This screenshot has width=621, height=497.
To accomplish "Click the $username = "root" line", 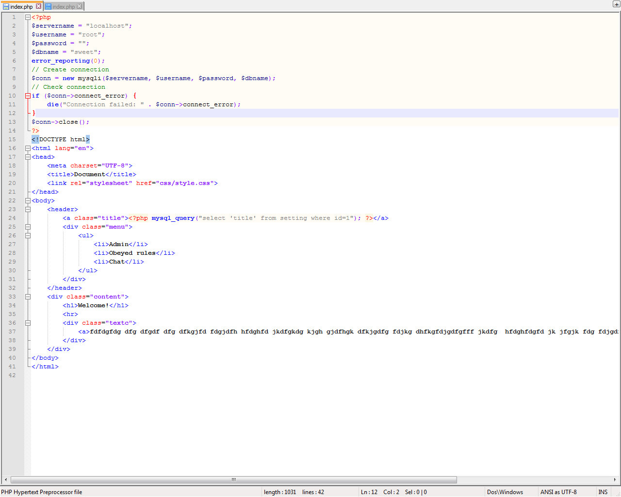I will tap(68, 34).
